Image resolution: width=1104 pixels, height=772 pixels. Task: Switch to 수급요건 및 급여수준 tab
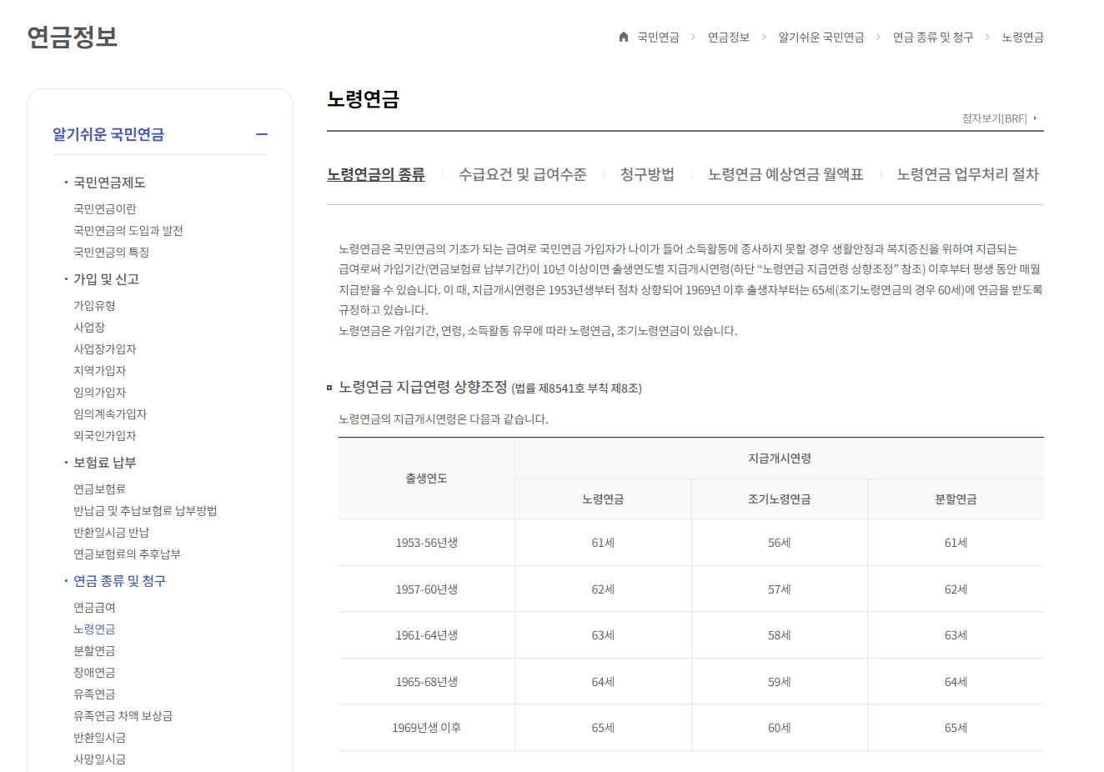coord(522,174)
